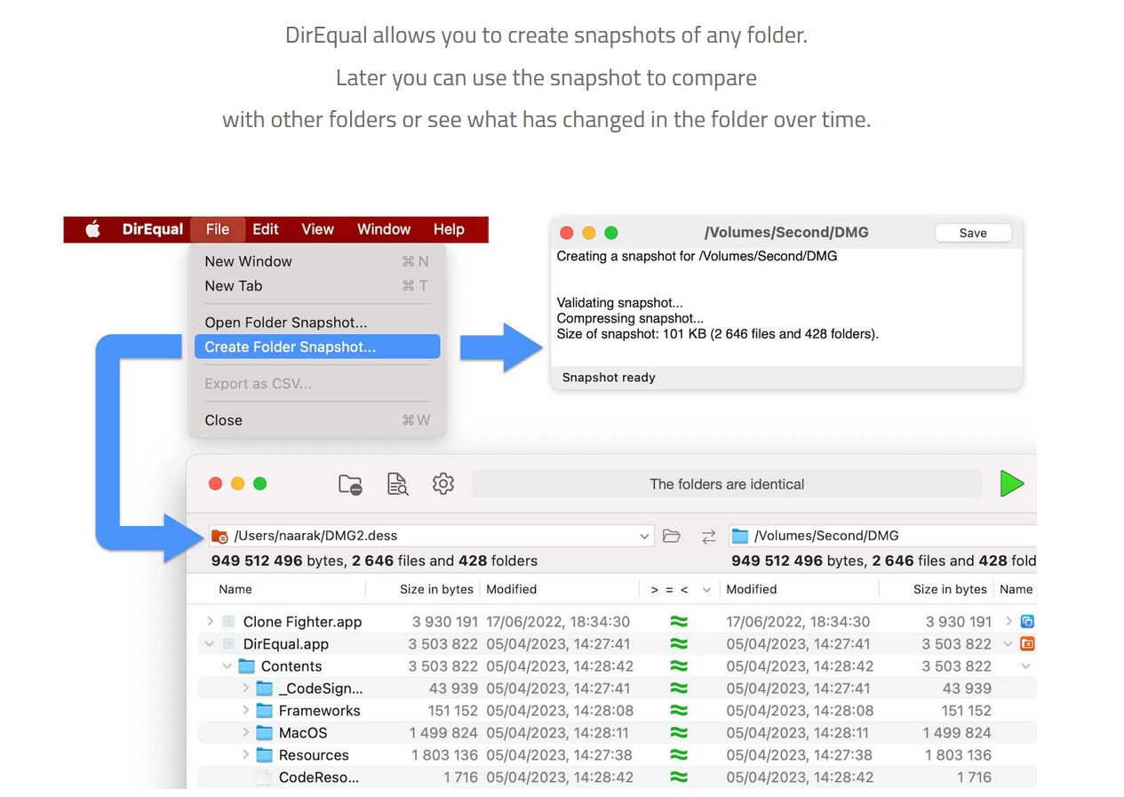Sort by left Modified column header
1124x797 pixels.
tap(511, 589)
